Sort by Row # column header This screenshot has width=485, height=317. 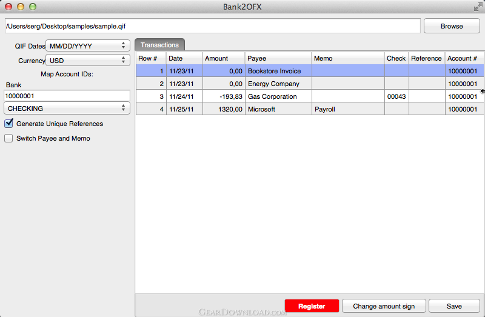coord(151,58)
